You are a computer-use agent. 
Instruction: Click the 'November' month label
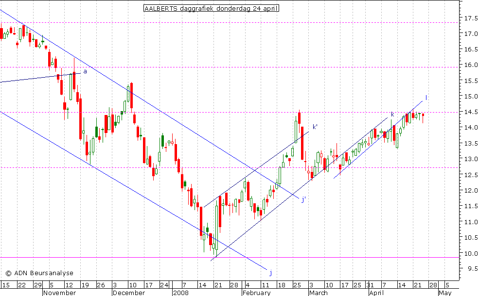(59, 293)
